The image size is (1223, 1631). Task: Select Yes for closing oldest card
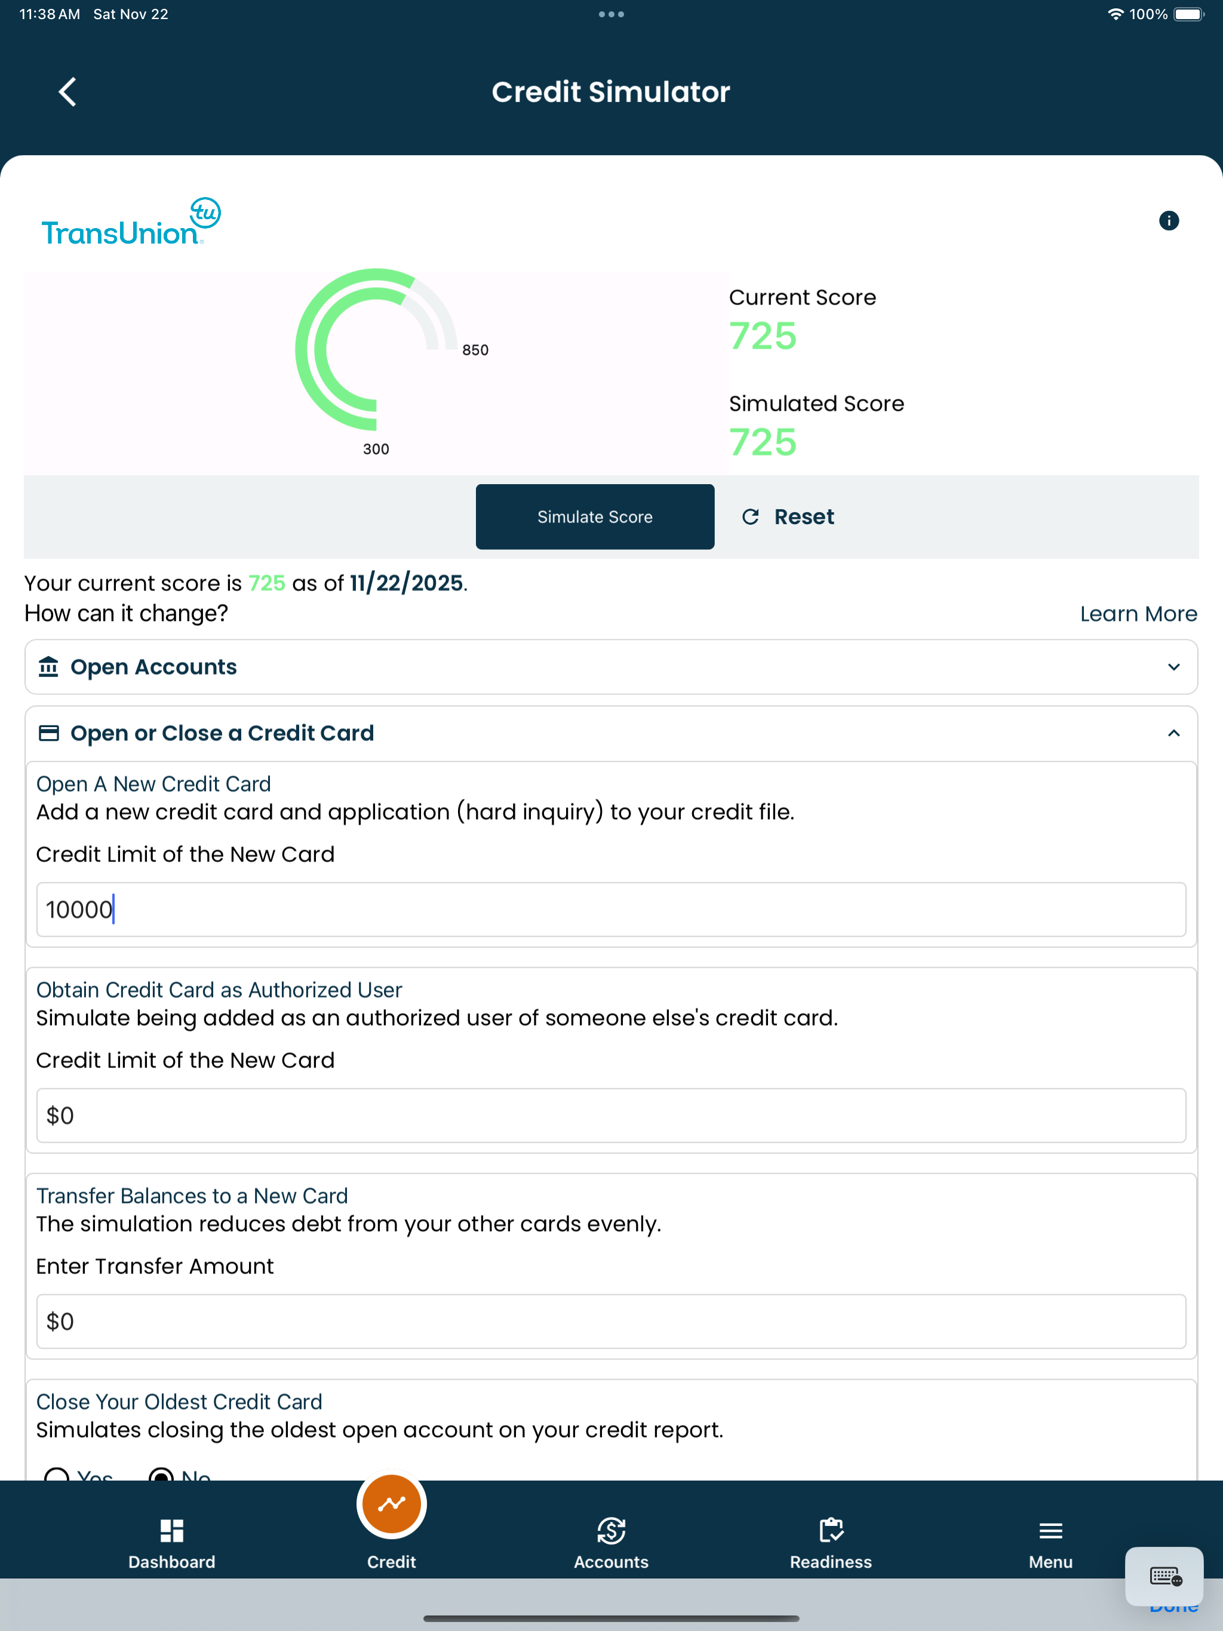[x=57, y=1475]
